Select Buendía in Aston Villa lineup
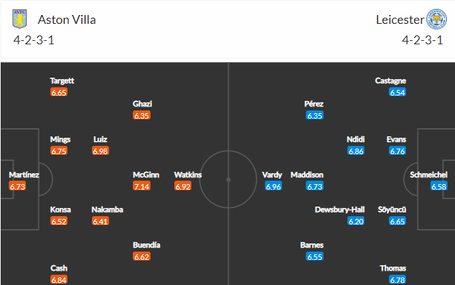The image size is (455, 285). point(146,245)
